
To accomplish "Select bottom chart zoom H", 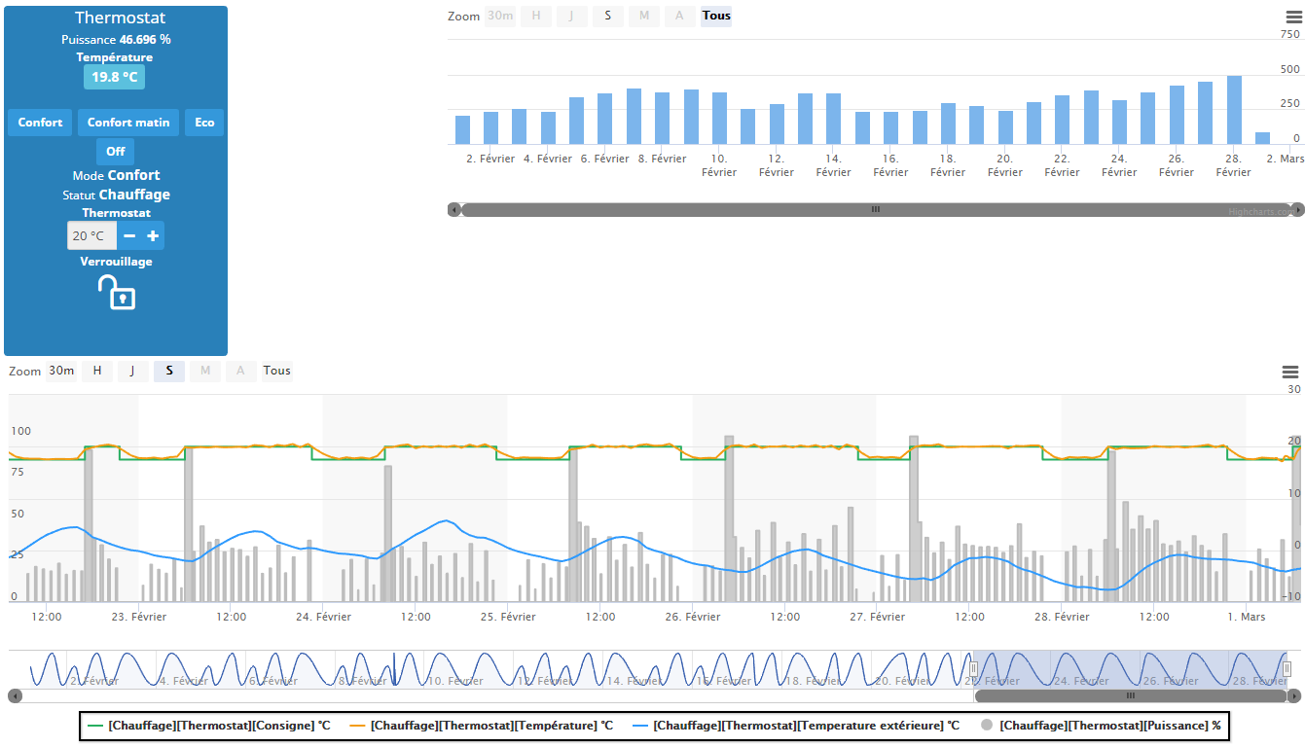I will (97, 371).
